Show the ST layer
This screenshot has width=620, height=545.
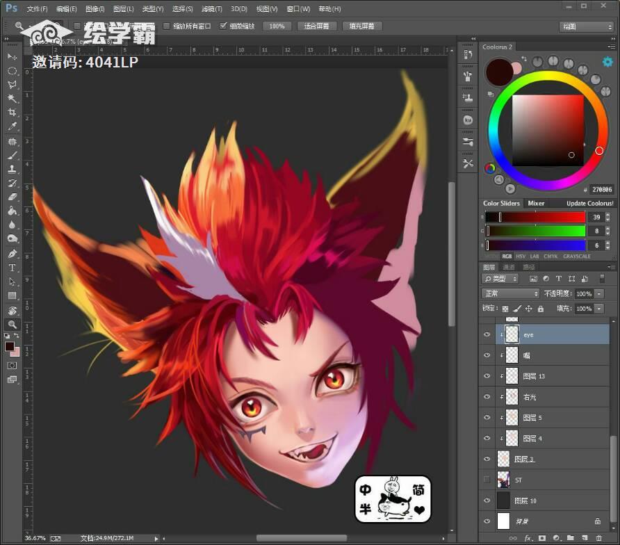[x=487, y=480]
